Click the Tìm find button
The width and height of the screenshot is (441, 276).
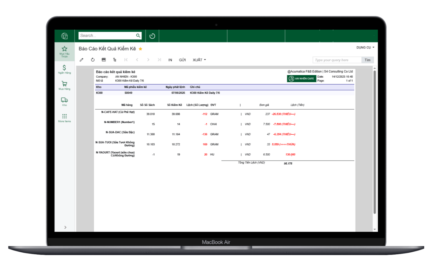pyautogui.click(x=368, y=60)
